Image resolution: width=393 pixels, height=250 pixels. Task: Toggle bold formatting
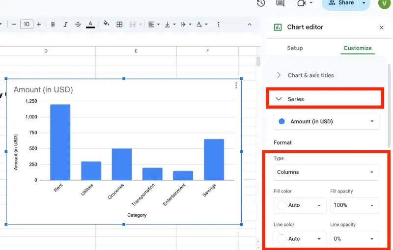point(53,24)
